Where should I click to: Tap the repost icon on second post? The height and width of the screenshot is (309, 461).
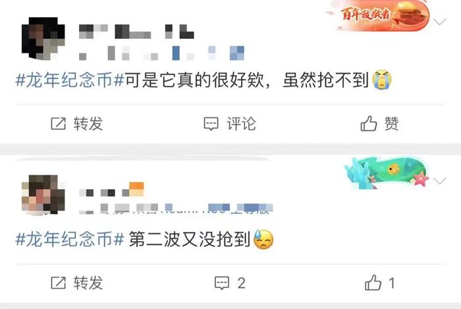[x=58, y=283]
